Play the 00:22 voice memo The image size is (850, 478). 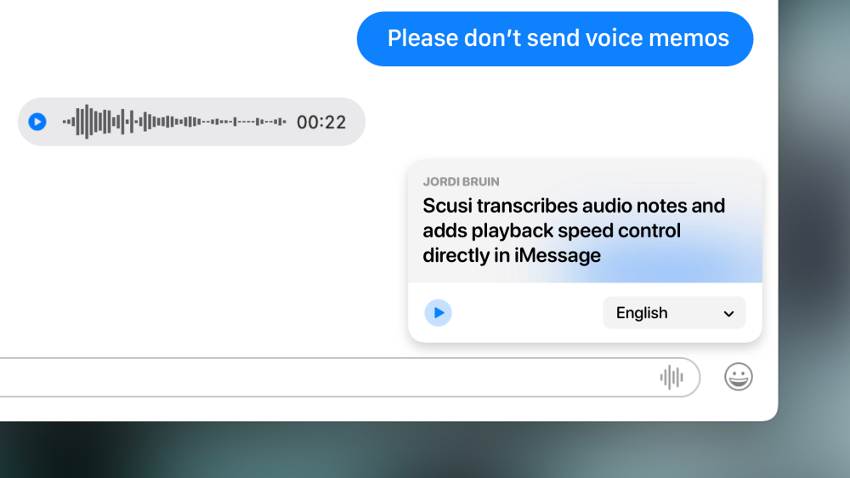pos(37,122)
